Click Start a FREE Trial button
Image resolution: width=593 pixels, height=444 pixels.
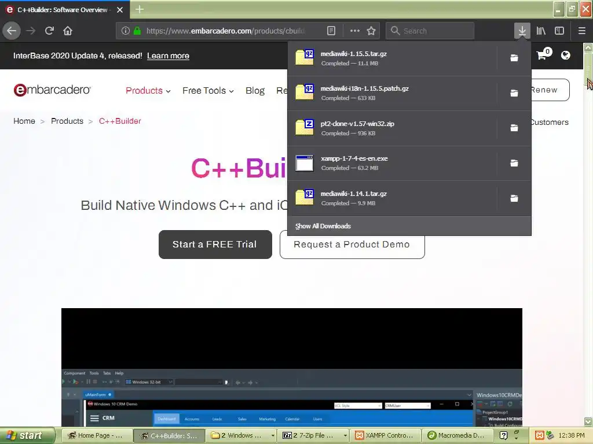click(215, 245)
